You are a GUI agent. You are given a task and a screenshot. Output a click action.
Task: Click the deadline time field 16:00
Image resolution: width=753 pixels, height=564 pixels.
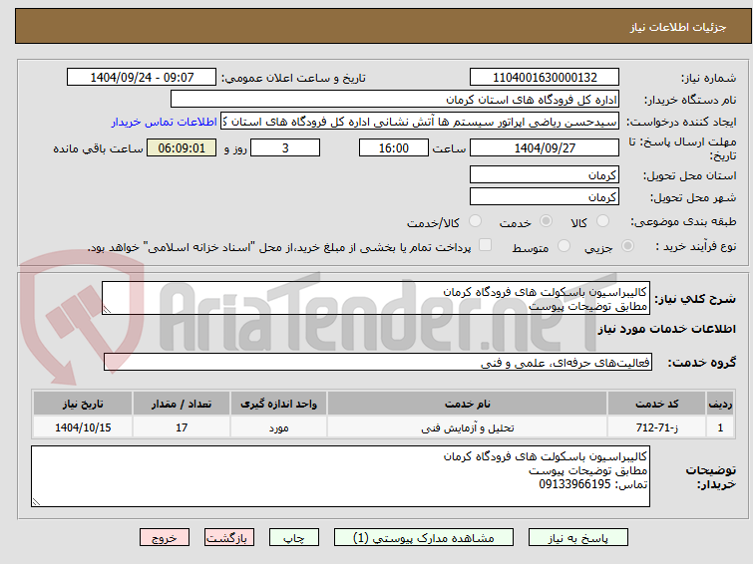394,147
